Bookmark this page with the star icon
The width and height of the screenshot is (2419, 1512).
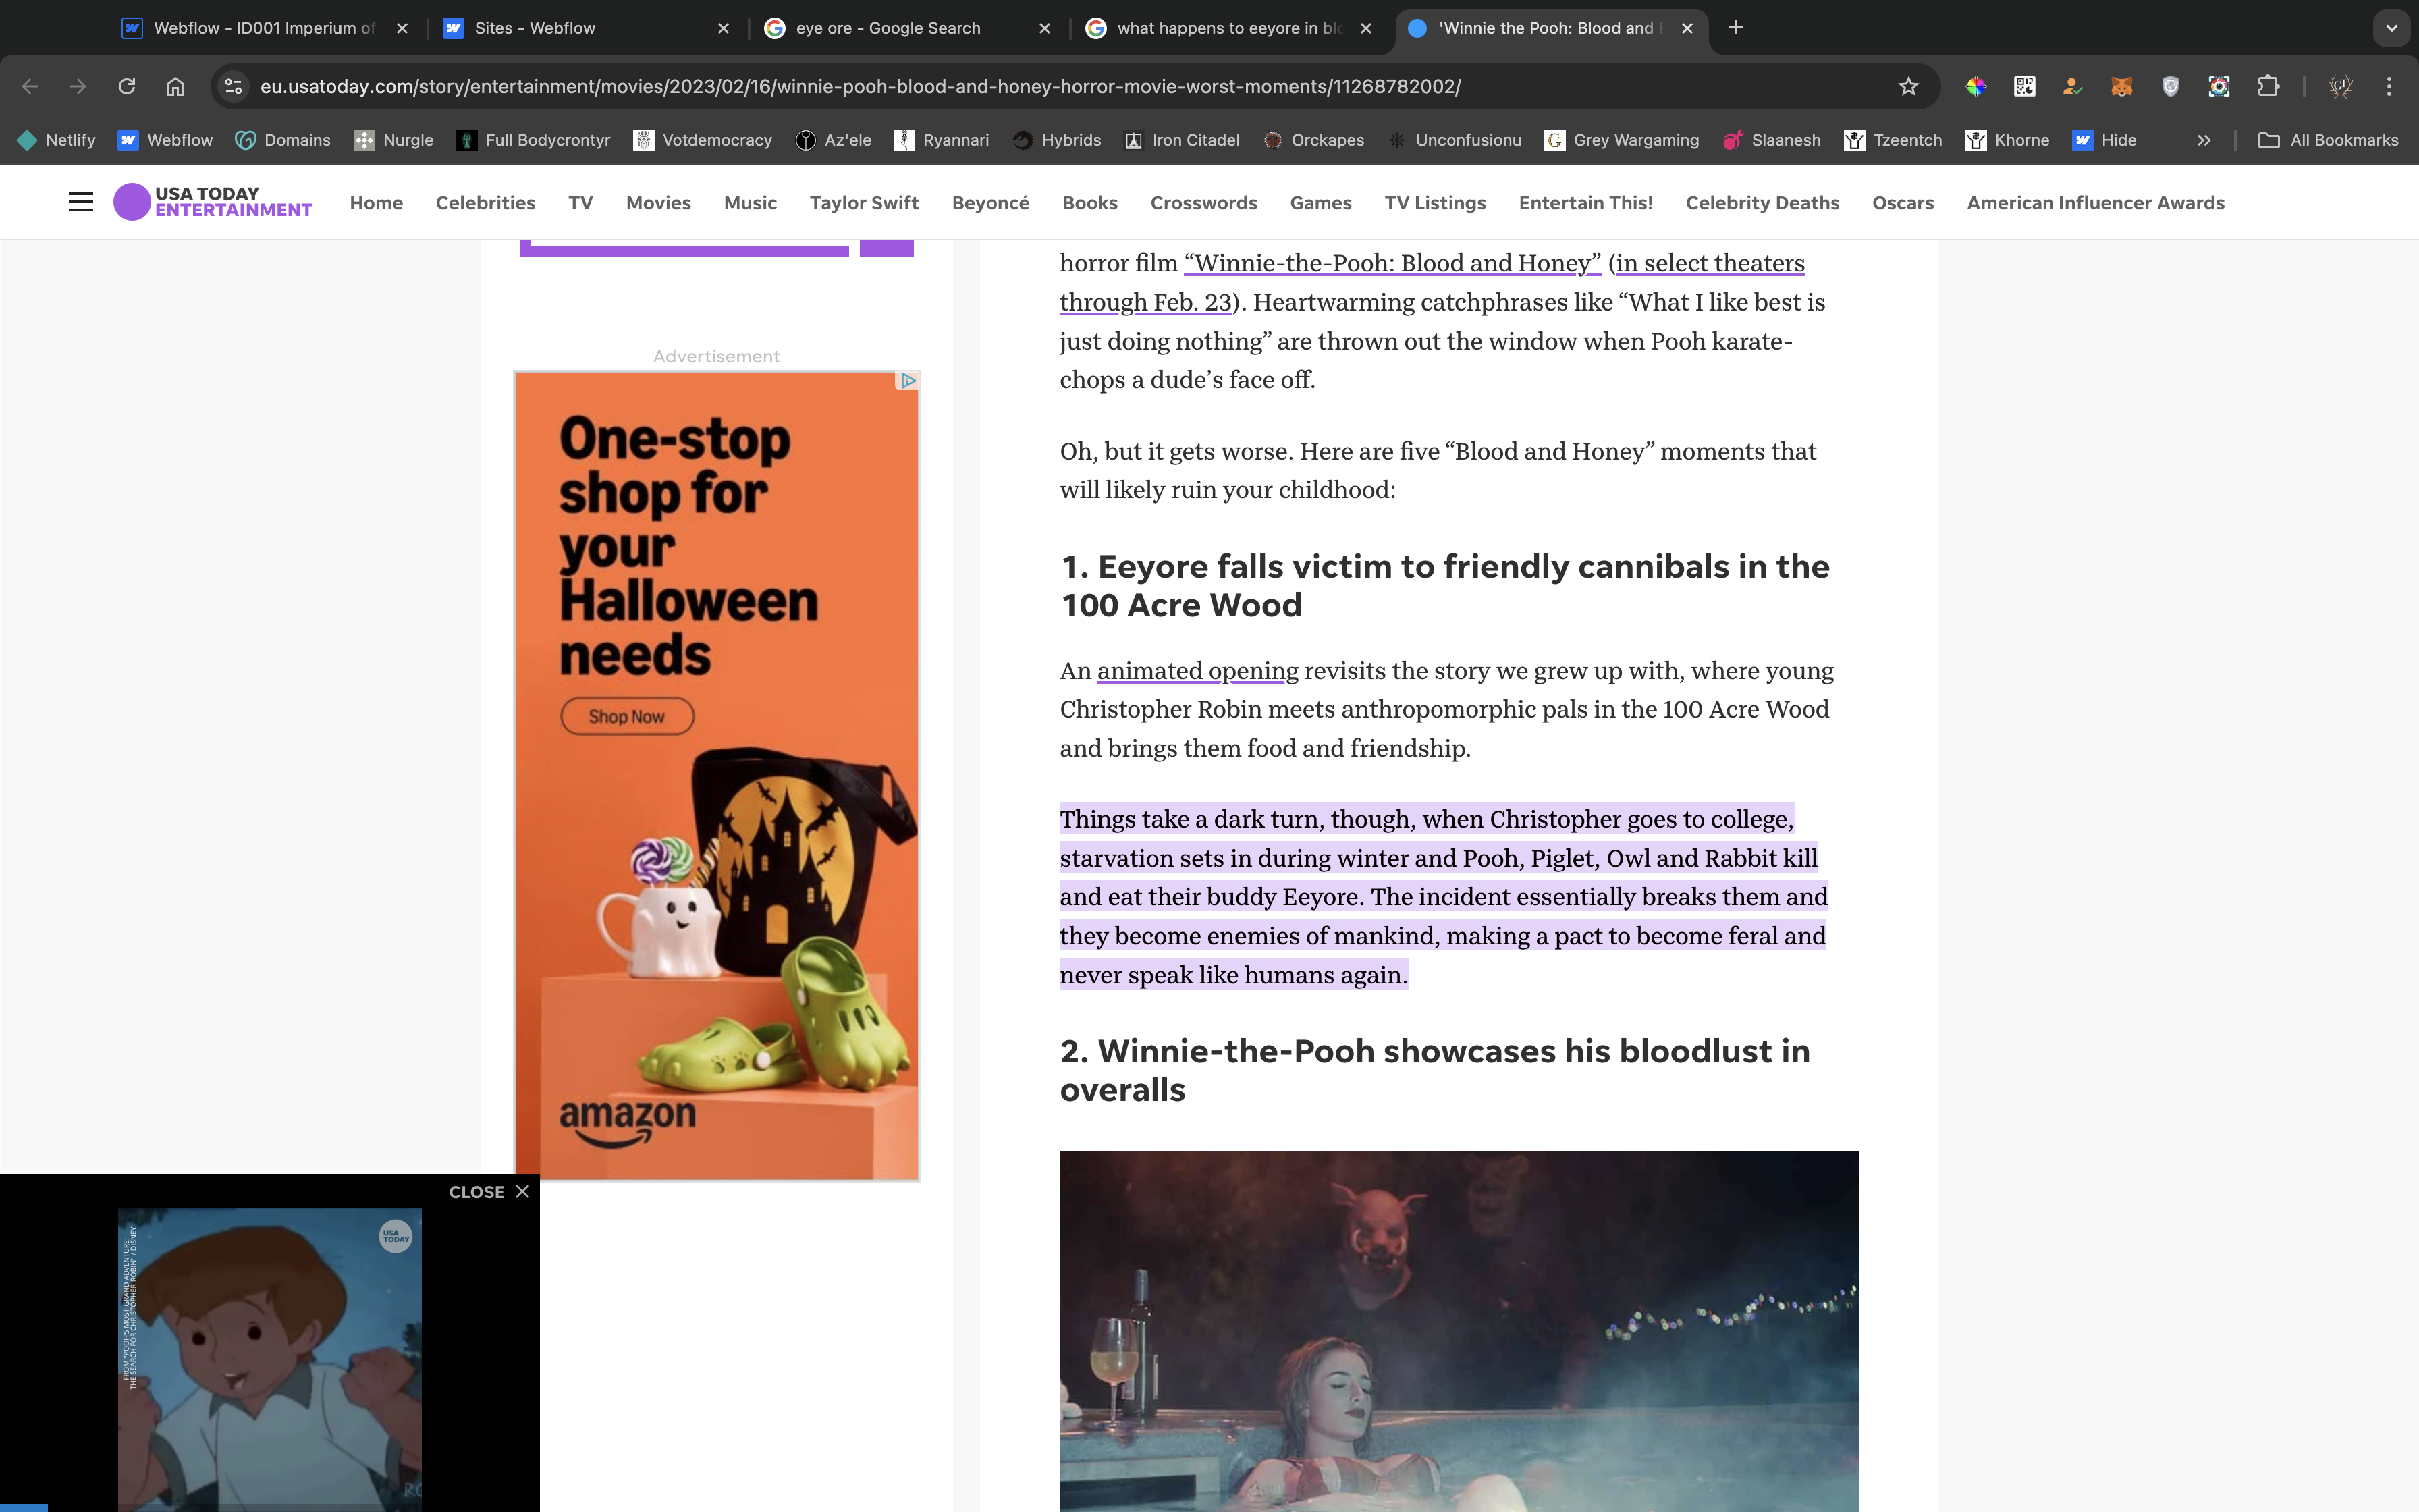point(1908,86)
